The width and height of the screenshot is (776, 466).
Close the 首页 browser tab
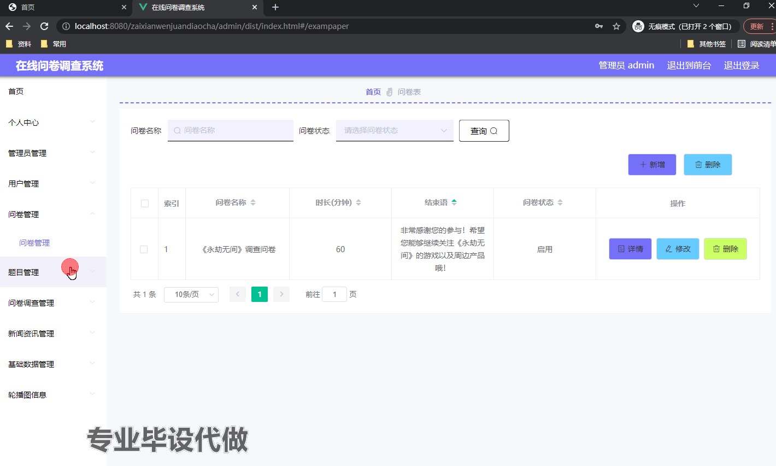pos(124,7)
